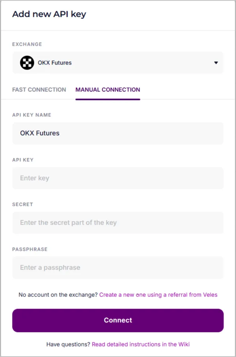Image resolution: width=236 pixels, height=357 pixels.
Task: Focus the Enter key input field
Action: point(118,178)
